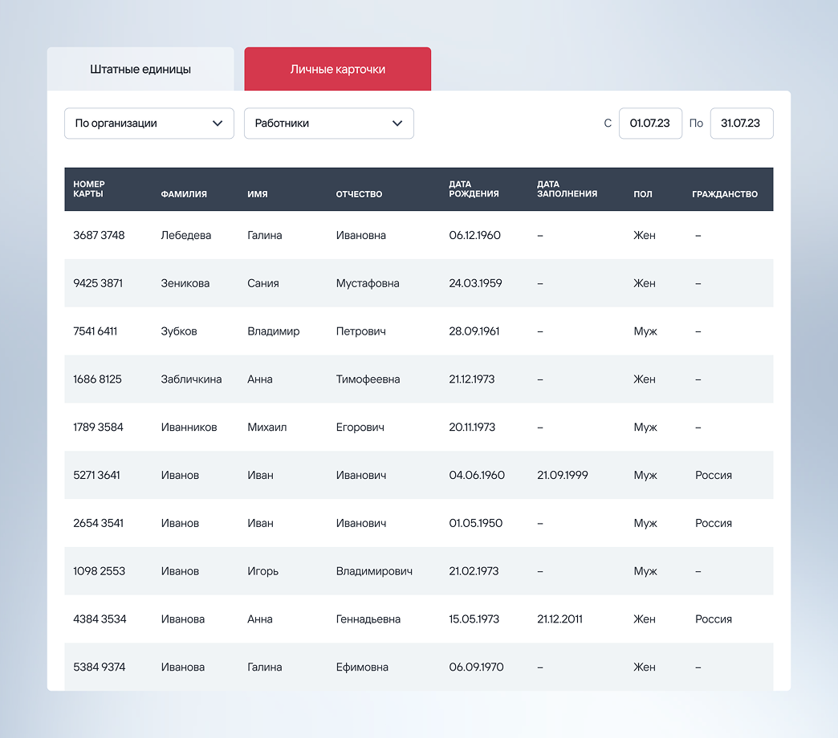Click the chevron arrow in По организации selector
Image resolution: width=838 pixels, height=738 pixels.
point(217,124)
